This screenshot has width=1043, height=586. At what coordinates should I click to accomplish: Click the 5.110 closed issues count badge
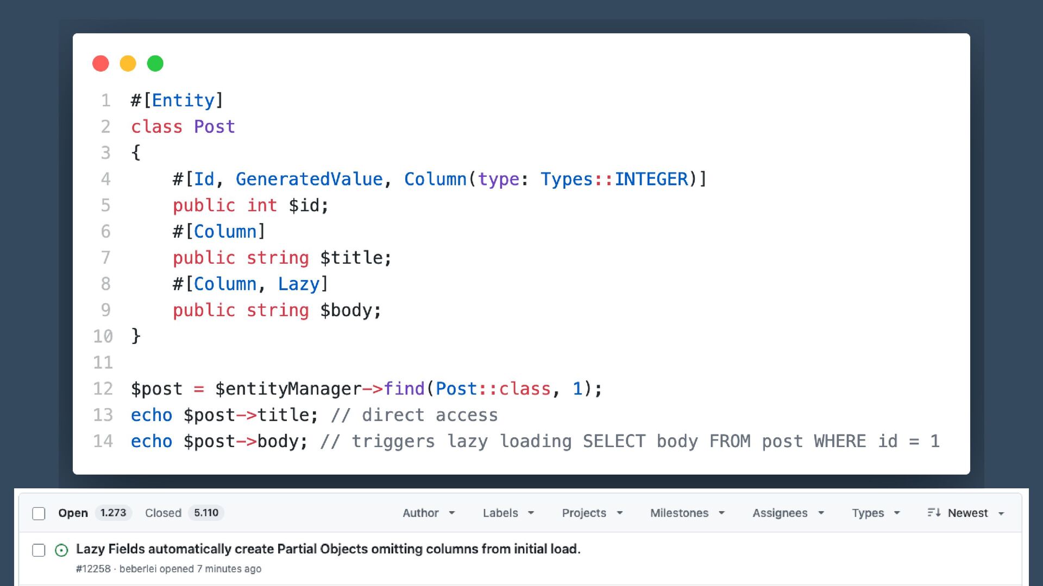[206, 513]
